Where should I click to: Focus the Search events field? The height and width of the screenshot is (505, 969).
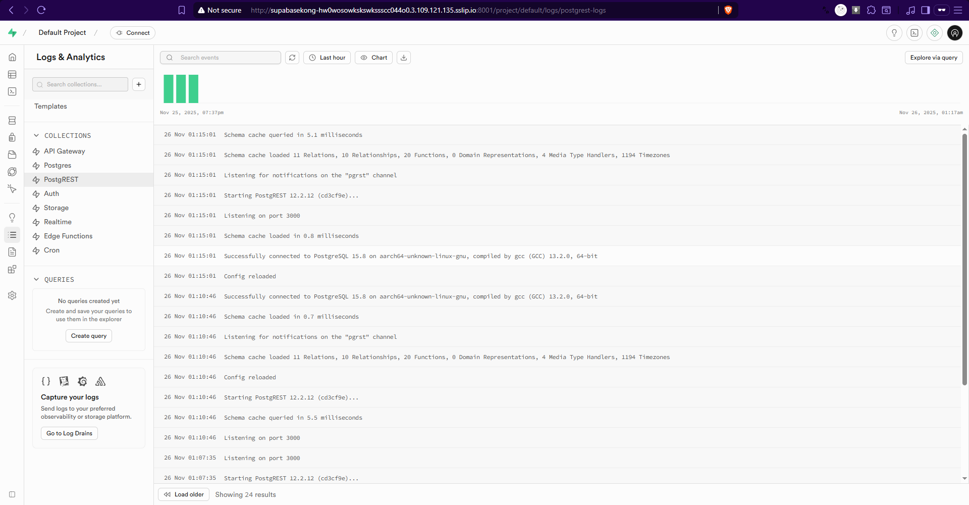[x=221, y=58]
